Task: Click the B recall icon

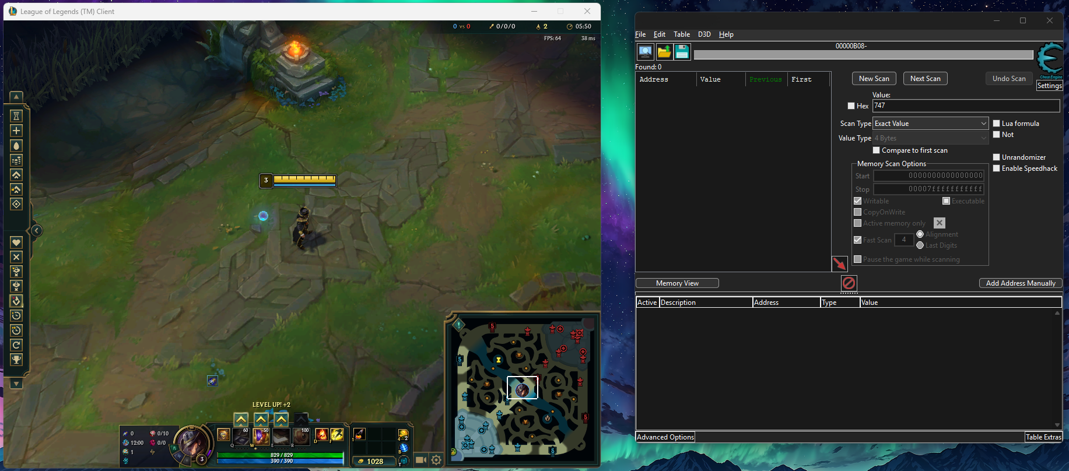Action: pyautogui.click(x=404, y=448)
